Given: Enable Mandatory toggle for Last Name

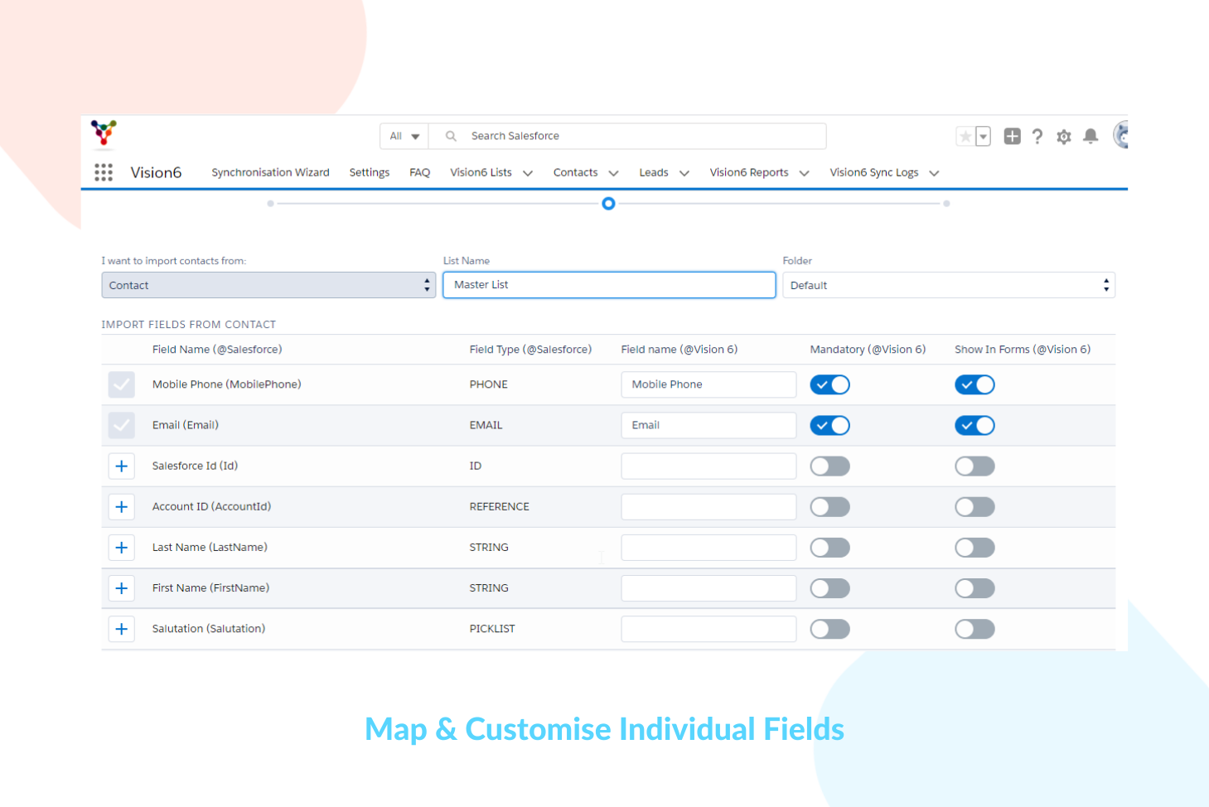Looking at the screenshot, I should [829, 547].
